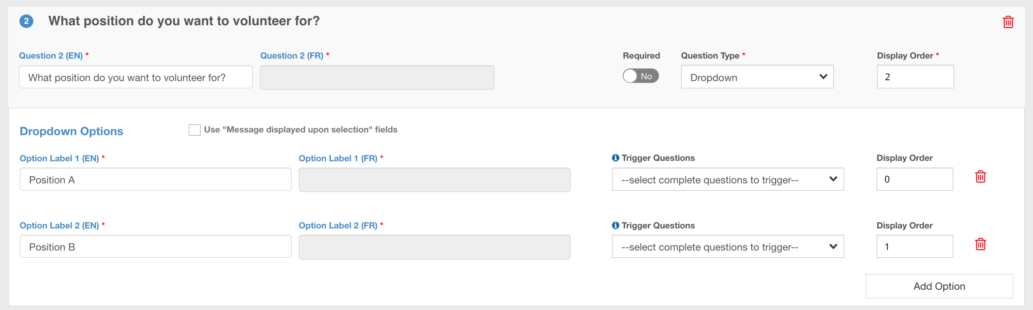This screenshot has width=1033, height=310.
Task: Delete the Position A option row
Action: click(980, 177)
